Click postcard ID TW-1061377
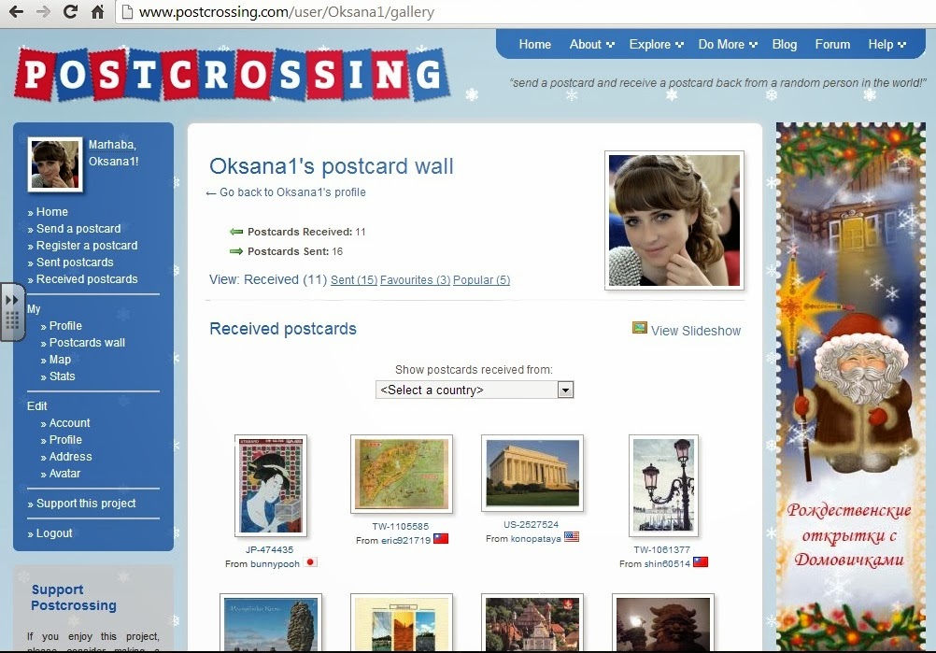The image size is (936, 653). 661,549
